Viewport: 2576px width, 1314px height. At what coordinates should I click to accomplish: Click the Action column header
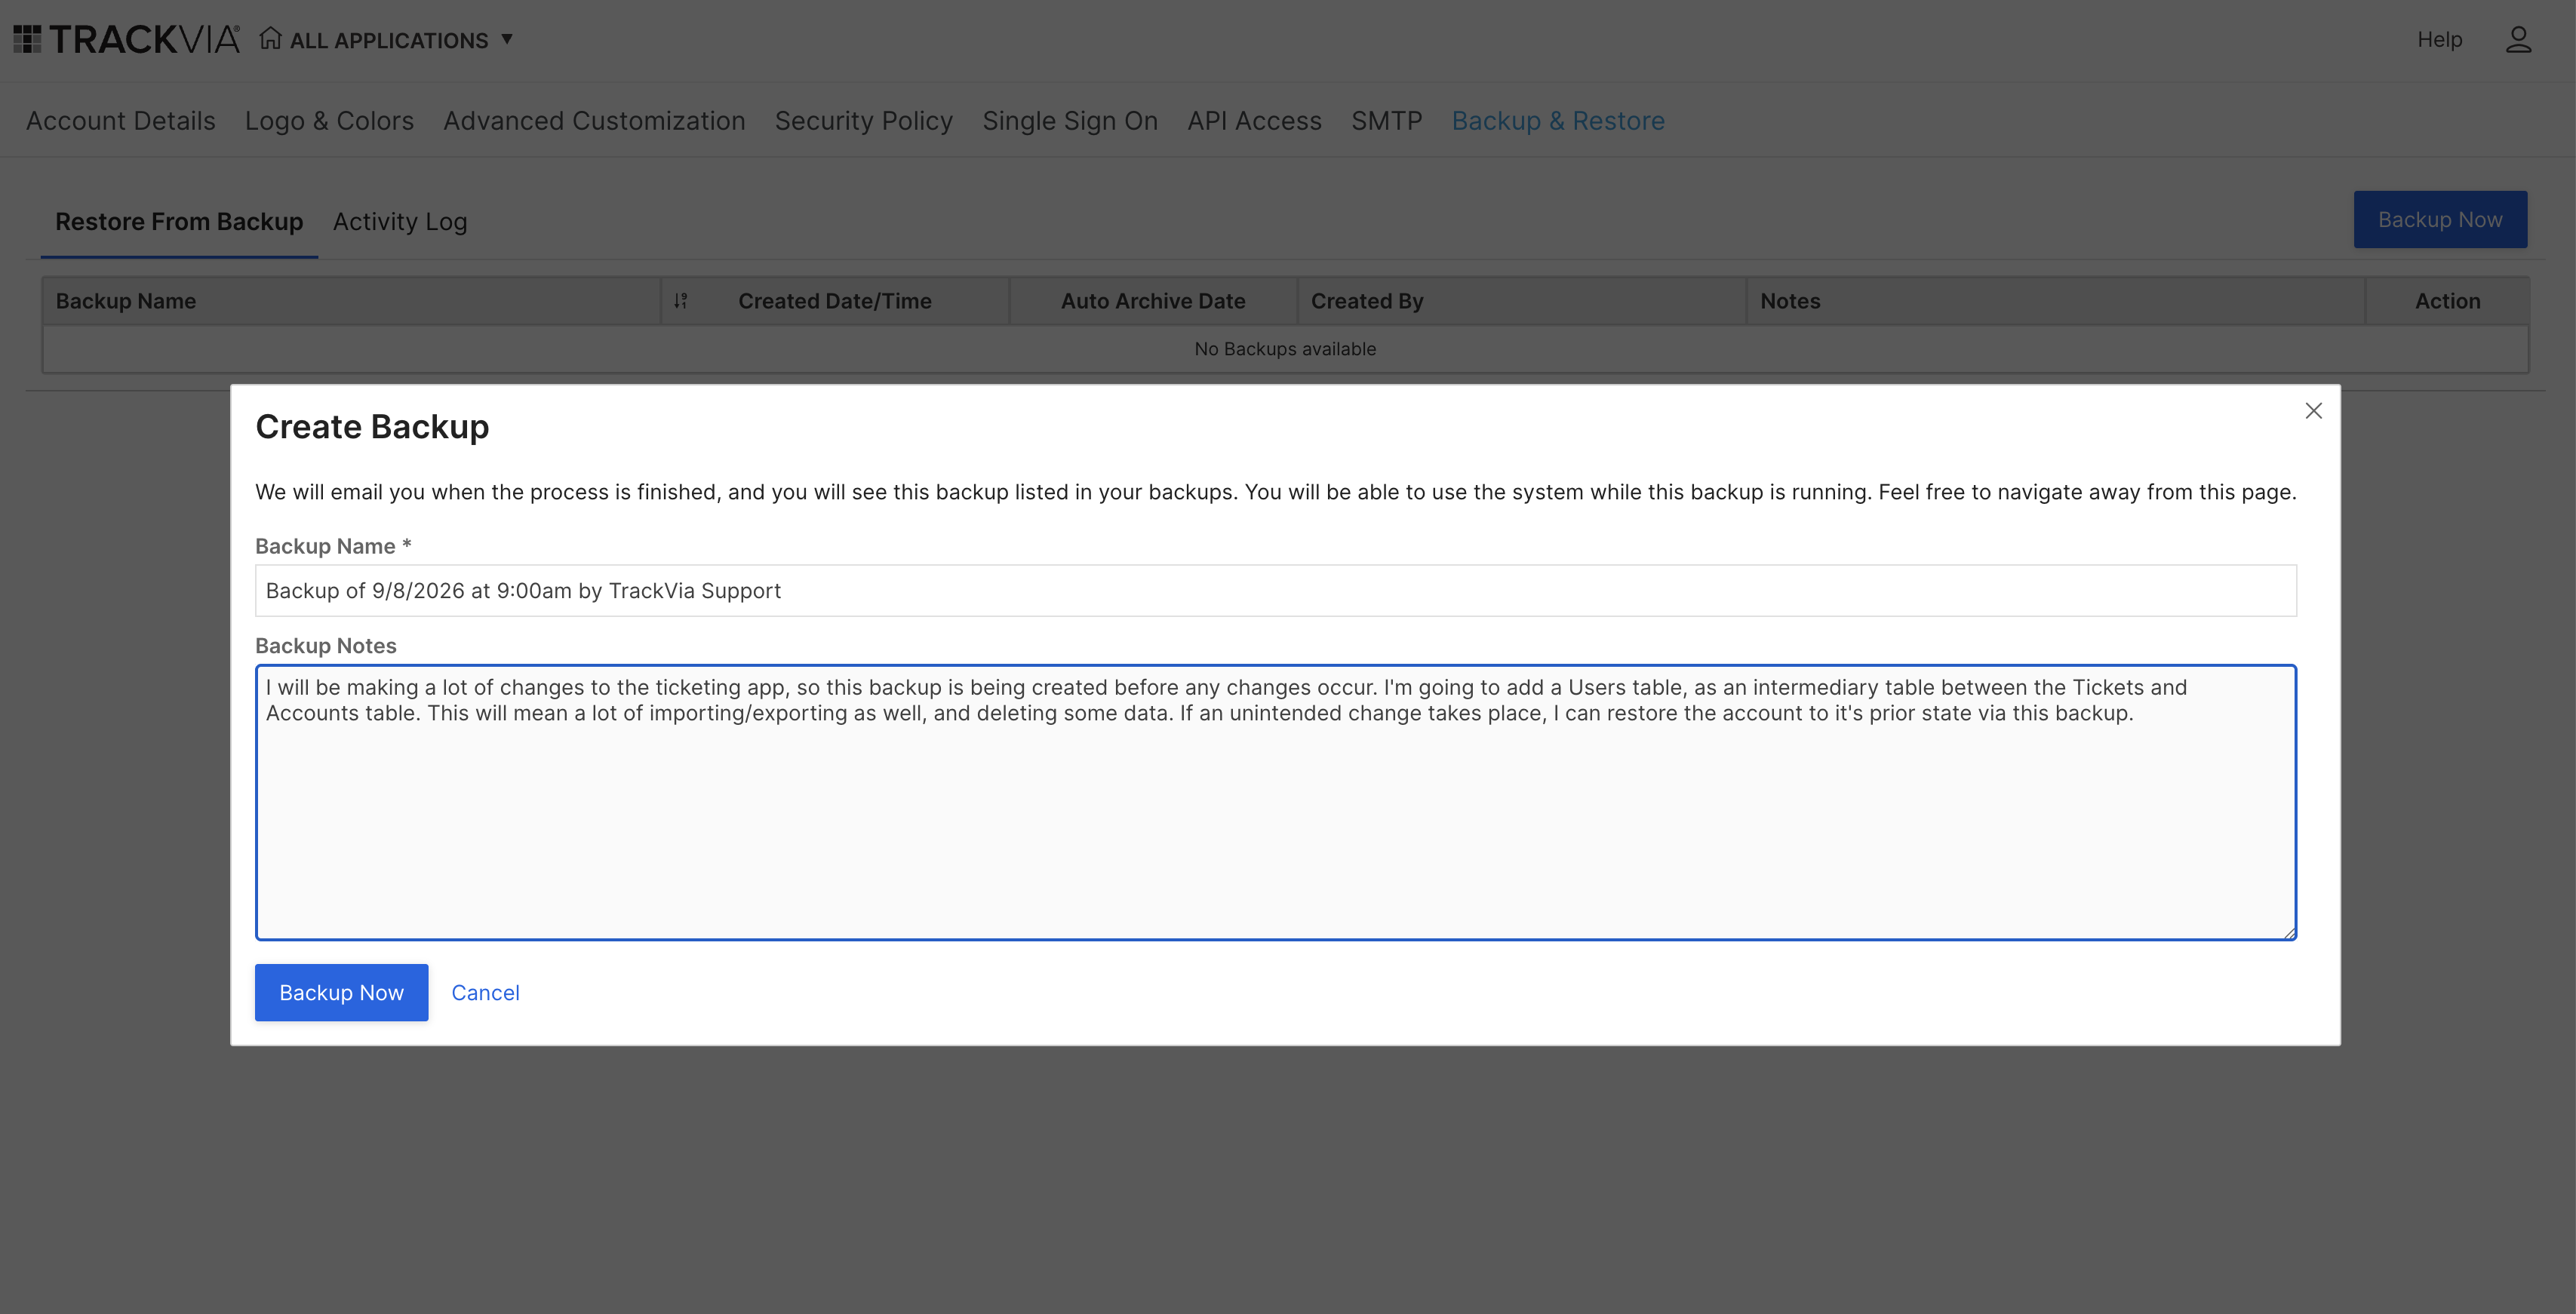pos(2447,301)
